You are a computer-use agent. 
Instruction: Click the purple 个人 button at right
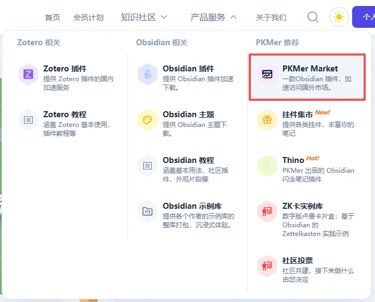pos(364,17)
